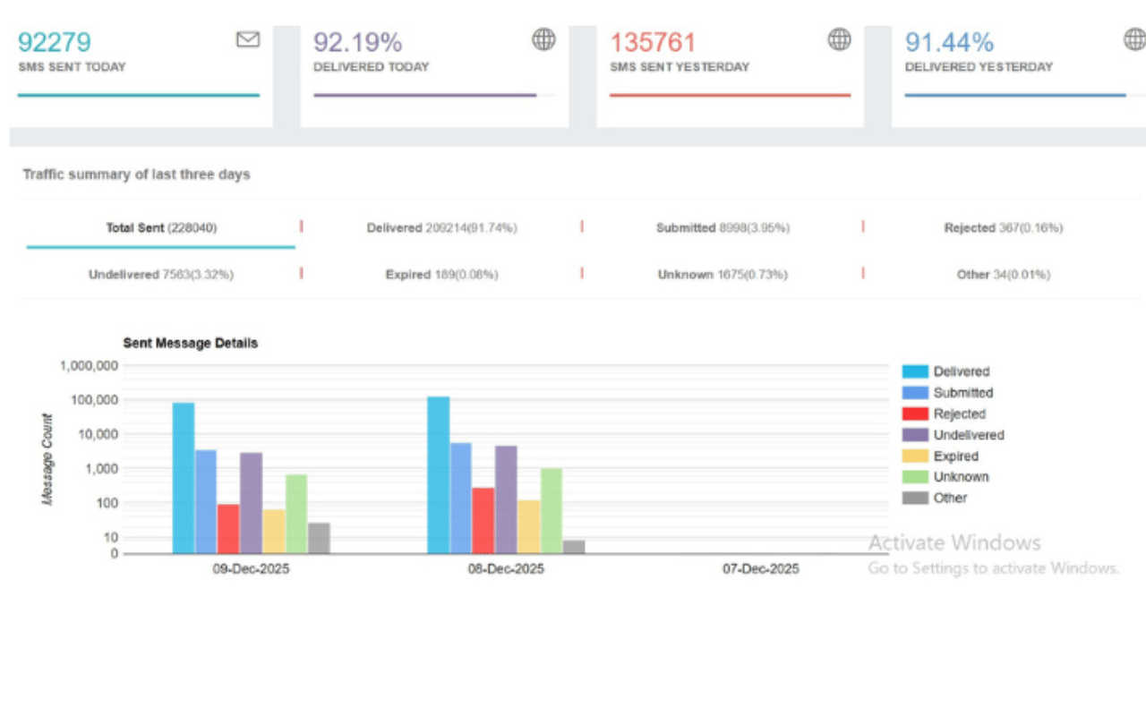Click the globe icon on Delivered Yesterday card
Viewport: 1146px width, 716px height.
pos(1134,38)
